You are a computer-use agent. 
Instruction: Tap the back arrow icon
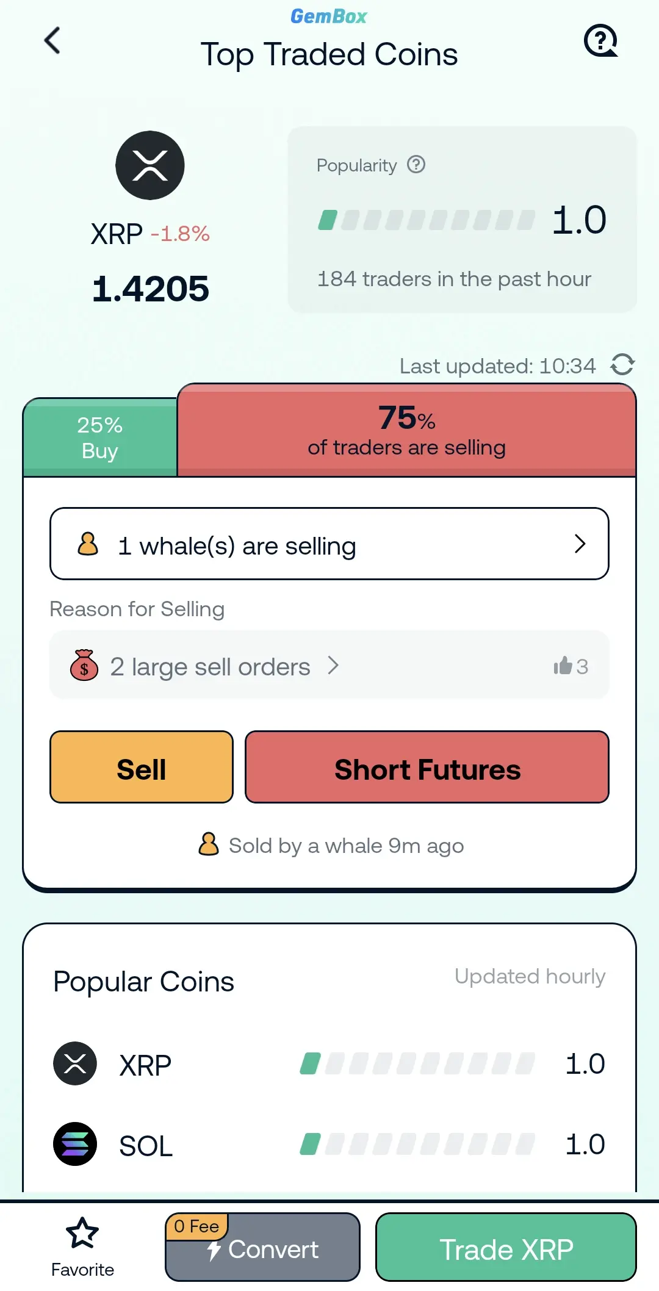coord(52,40)
